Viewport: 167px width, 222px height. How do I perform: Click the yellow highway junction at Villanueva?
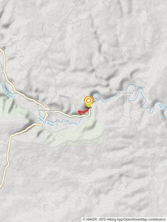point(47,116)
